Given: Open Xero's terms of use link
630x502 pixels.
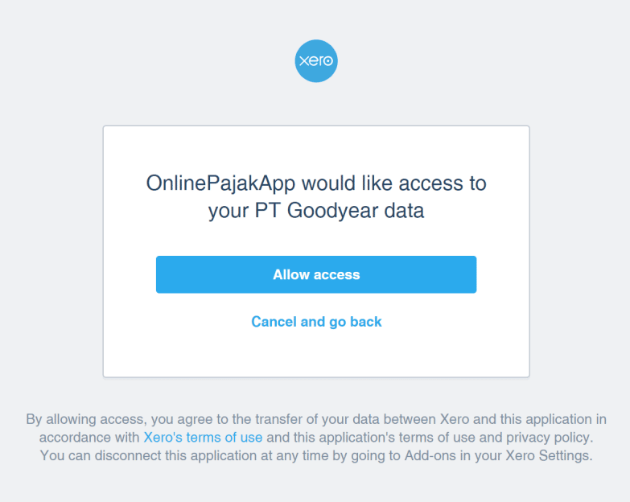Looking at the screenshot, I should [x=203, y=438].
